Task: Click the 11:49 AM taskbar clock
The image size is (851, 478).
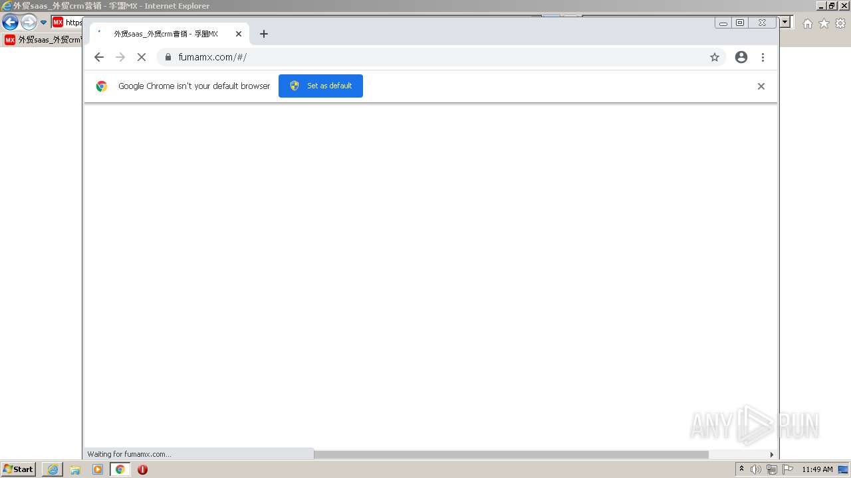Action: pyautogui.click(x=817, y=469)
